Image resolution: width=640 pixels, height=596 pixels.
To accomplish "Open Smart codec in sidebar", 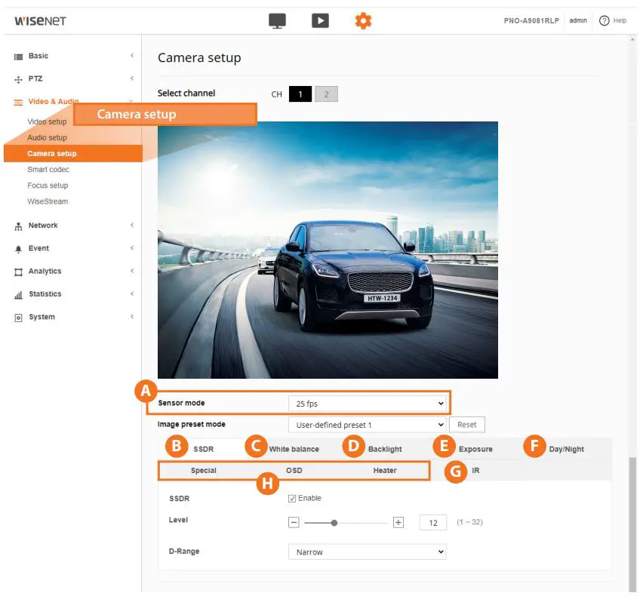I will (48, 169).
